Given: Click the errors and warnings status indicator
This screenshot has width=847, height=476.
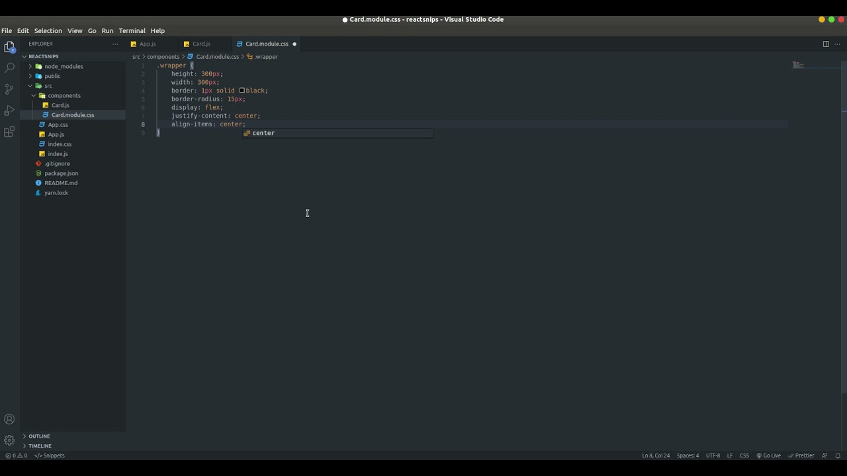Looking at the screenshot, I should pos(17,456).
